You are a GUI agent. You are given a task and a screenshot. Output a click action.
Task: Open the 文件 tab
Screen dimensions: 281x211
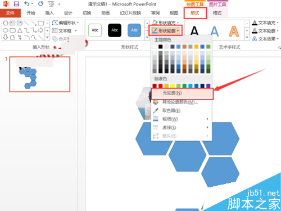pyautogui.click(x=10, y=13)
